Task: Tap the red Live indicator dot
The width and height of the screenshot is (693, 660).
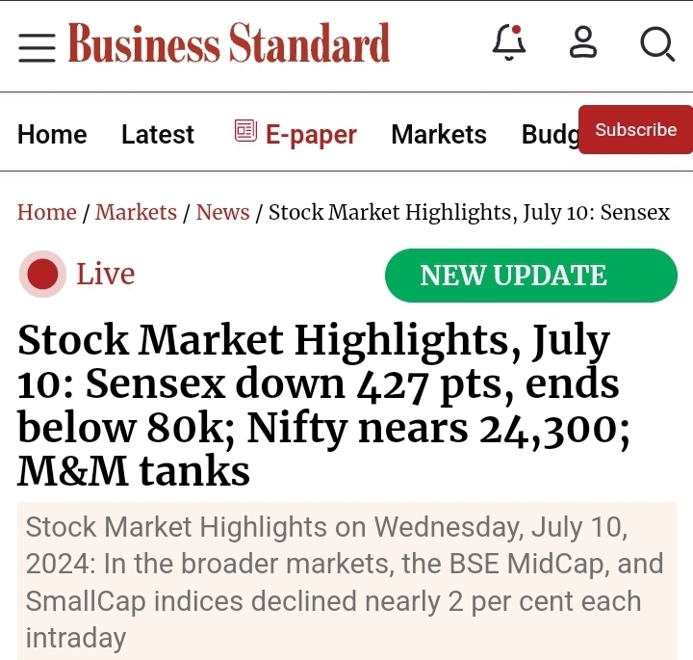Action: [42, 275]
